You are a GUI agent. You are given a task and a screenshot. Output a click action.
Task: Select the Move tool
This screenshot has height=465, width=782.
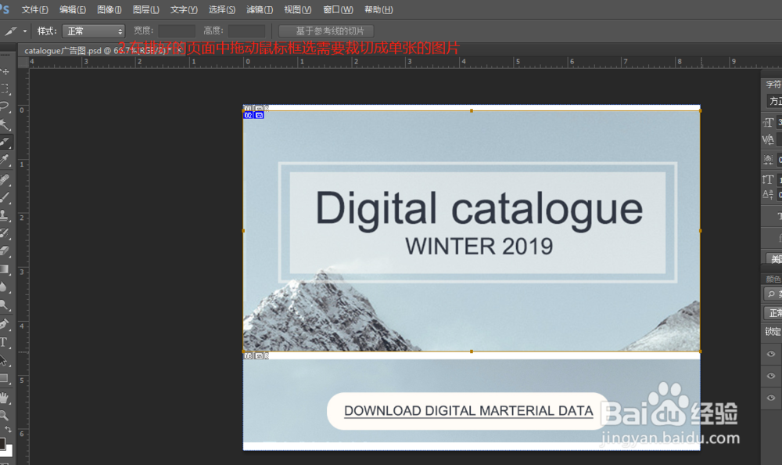[5, 72]
